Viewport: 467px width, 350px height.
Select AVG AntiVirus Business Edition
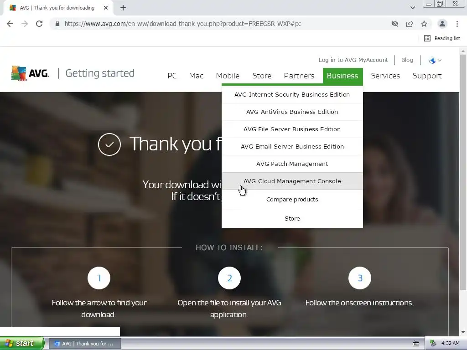(x=292, y=112)
